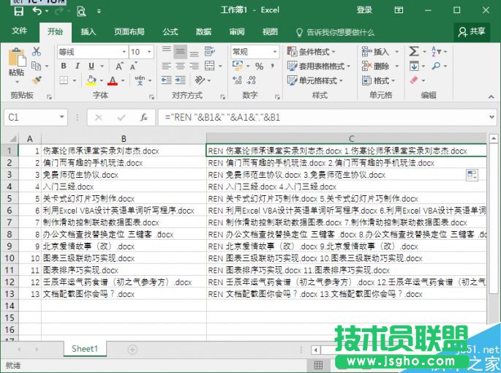
Task: Toggle Bold formatting
Action: point(64,66)
